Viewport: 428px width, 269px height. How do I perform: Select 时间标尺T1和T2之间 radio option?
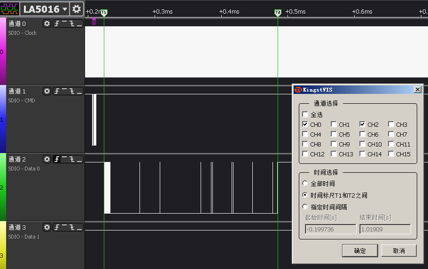pos(305,195)
